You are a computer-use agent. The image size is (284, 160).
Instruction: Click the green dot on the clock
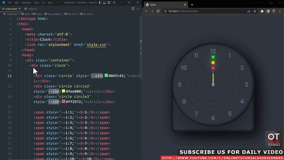point(213,57)
